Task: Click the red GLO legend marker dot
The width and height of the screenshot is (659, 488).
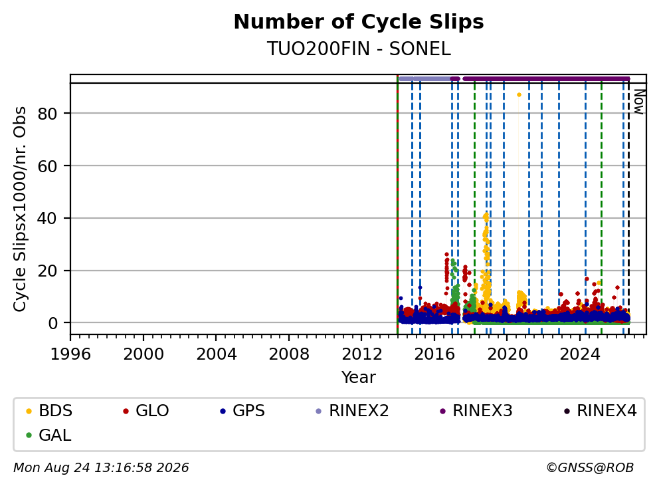Action: pos(126,411)
